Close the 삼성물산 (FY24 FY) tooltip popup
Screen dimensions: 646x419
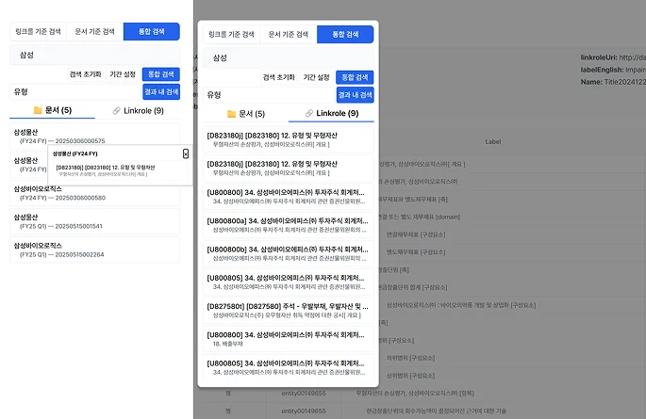(185, 153)
